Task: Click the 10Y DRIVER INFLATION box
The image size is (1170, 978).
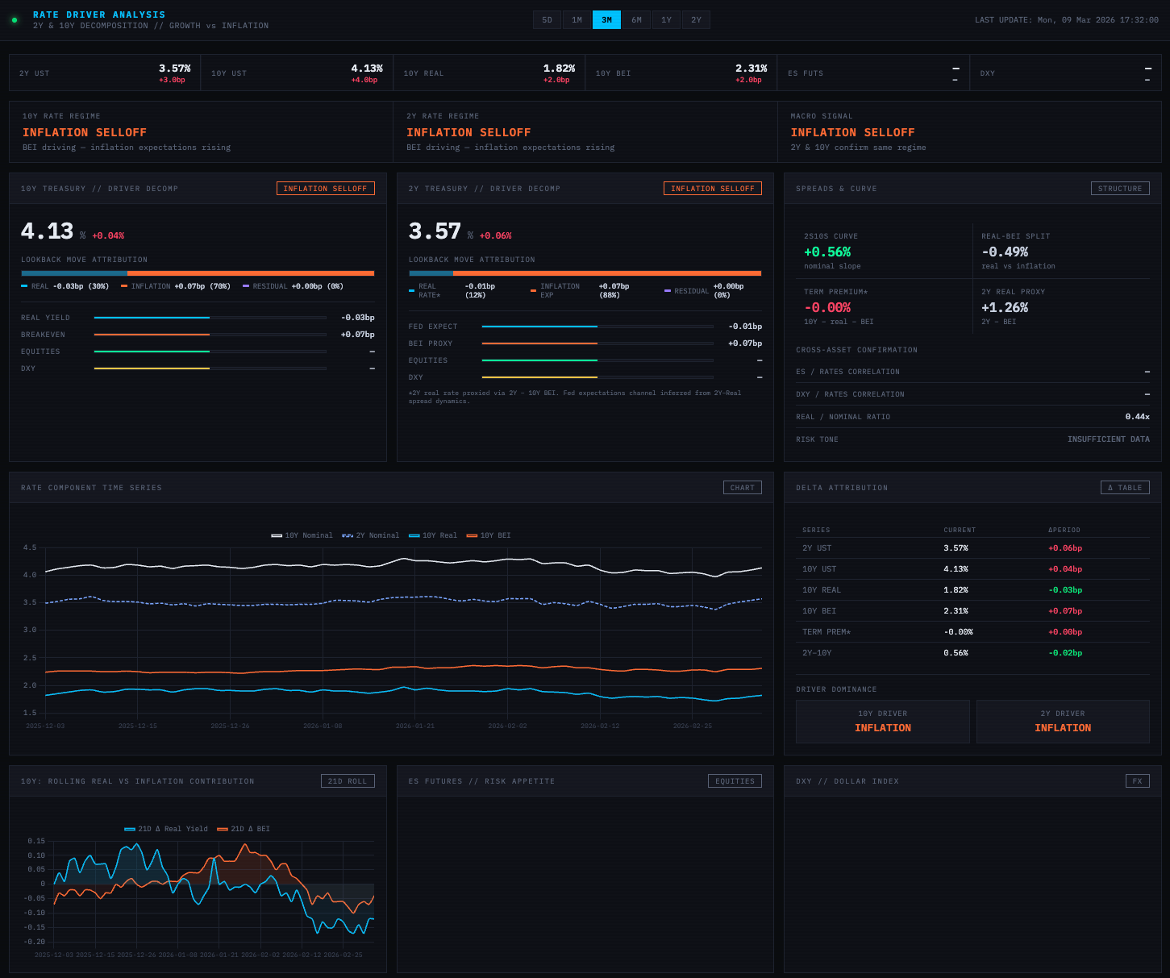Action: point(883,722)
